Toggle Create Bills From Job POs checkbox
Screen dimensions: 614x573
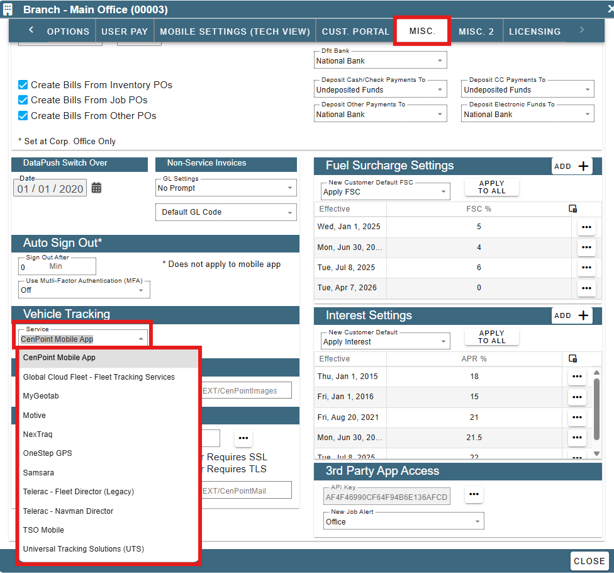23,100
